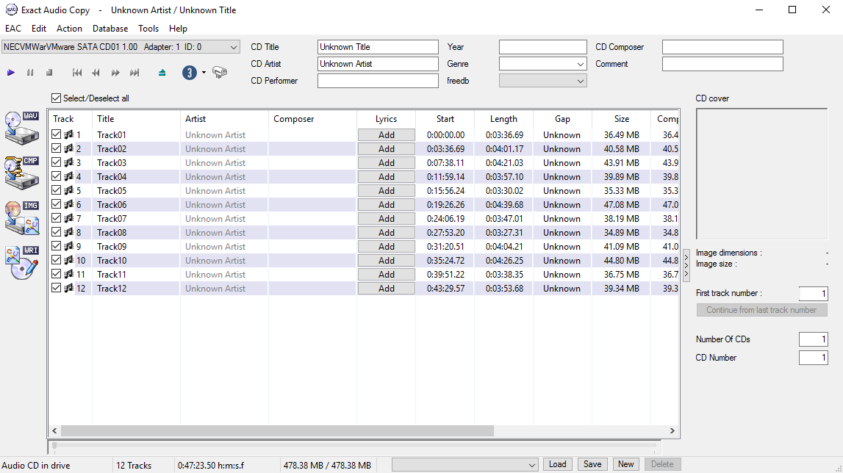Eject the CD with eject icon

[x=162, y=73]
